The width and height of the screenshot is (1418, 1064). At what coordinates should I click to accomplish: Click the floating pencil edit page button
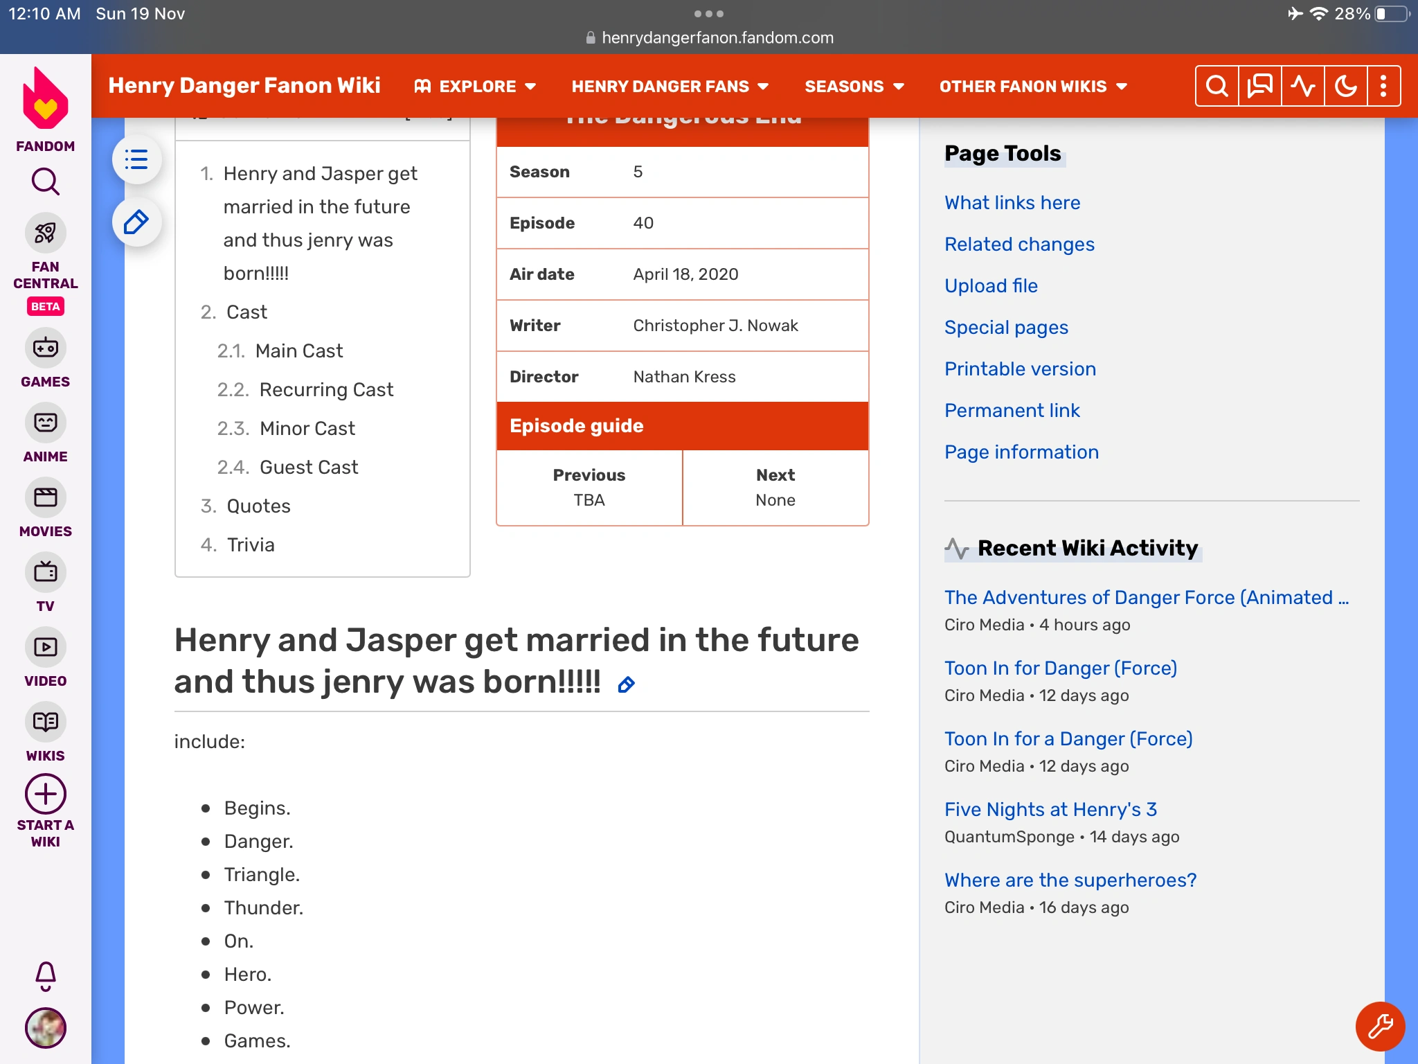136,222
